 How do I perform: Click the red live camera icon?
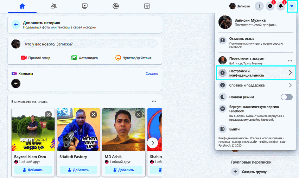24,58
